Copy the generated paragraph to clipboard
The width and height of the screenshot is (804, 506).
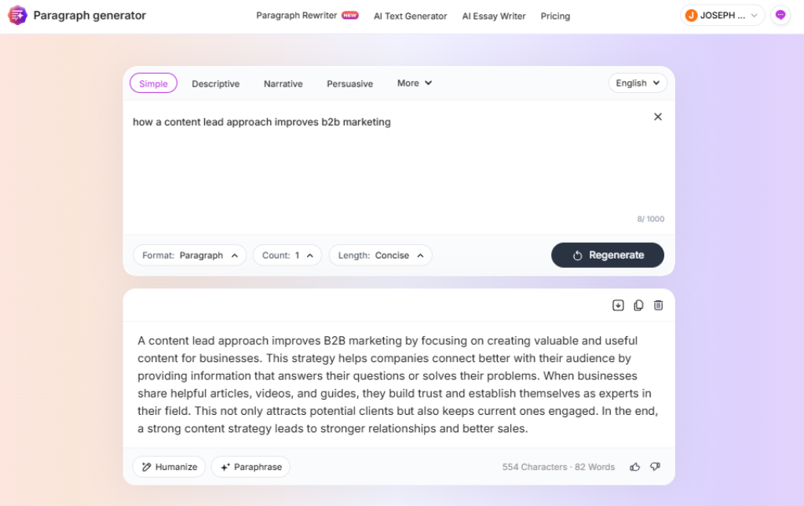point(638,306)
